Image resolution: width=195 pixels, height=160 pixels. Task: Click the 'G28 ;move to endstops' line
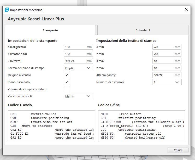click(x=31, y=126)
